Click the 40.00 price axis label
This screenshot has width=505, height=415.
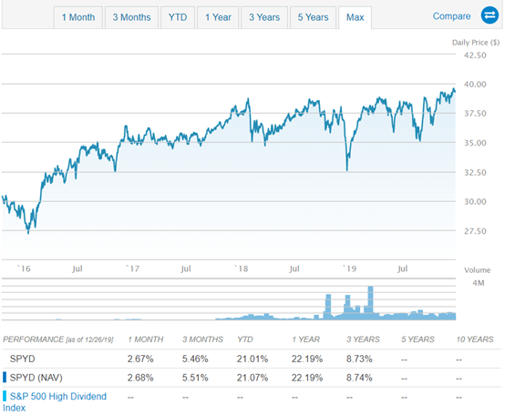click(x=475, y=85)
